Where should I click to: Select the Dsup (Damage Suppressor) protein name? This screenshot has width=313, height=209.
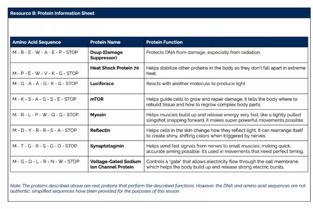pos(106,55)
